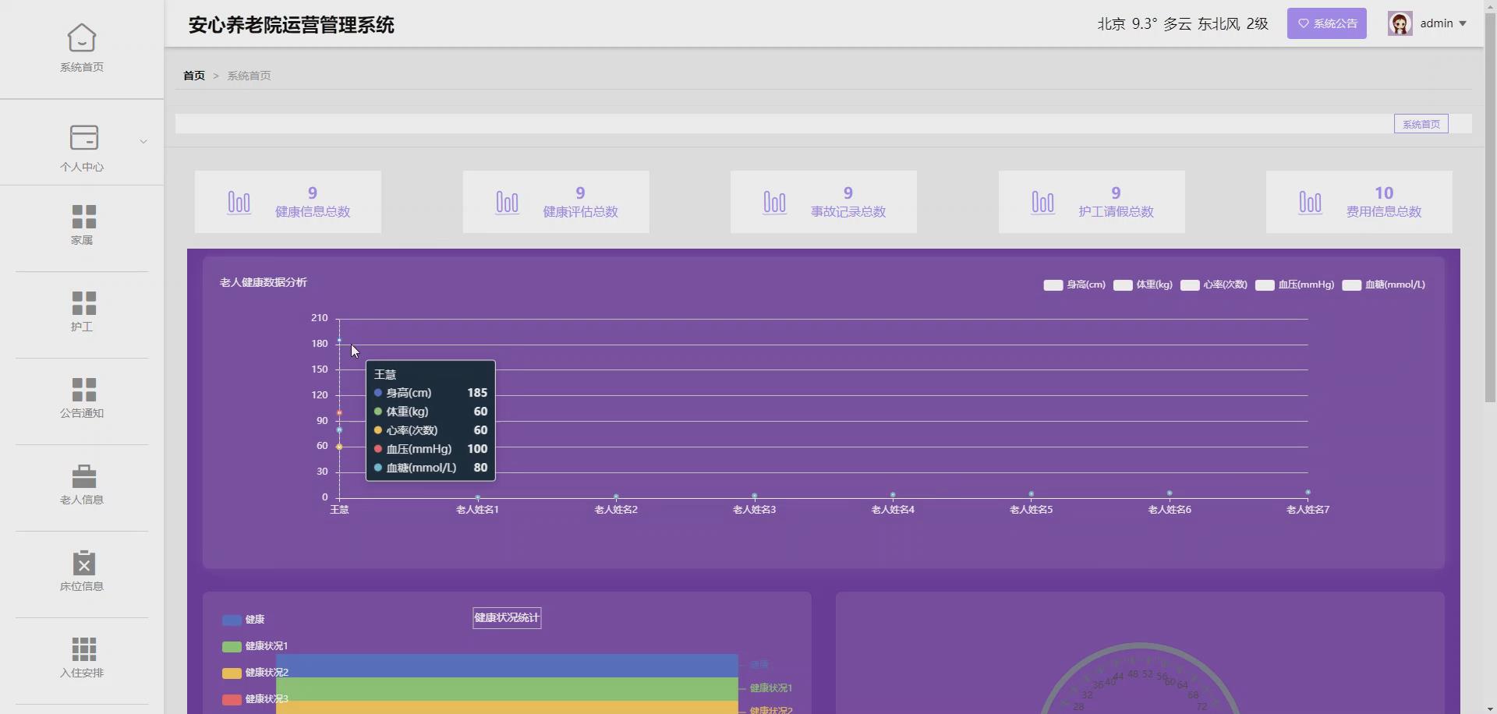Click the 老人姓名4 axis label
Image resolution: width=1497 pixels, height=714 pixels.
(893, 510)
